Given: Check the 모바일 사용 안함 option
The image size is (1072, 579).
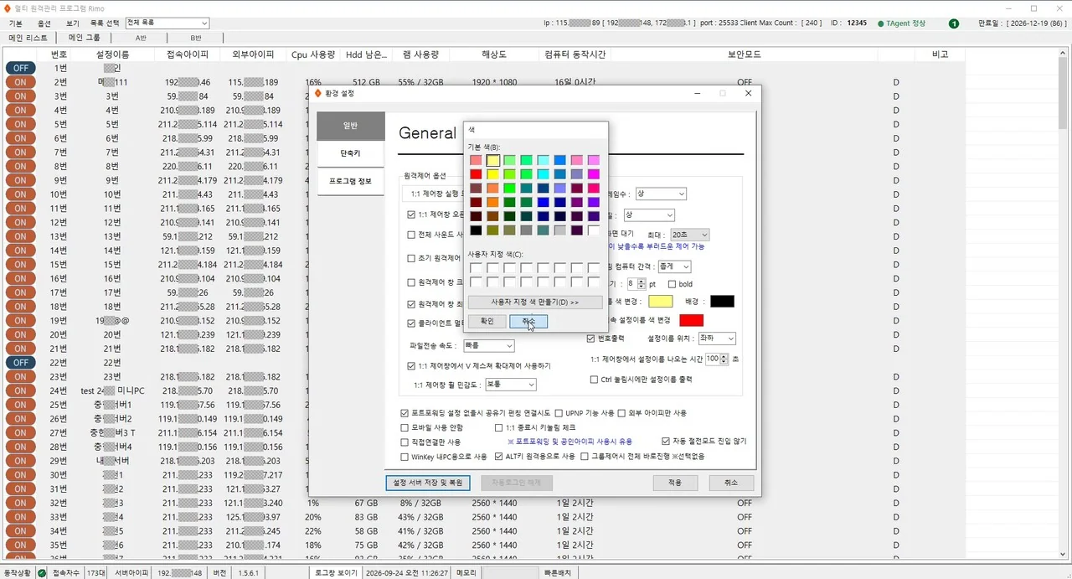Looking at the screenshot, I should (x=405, y=427).
